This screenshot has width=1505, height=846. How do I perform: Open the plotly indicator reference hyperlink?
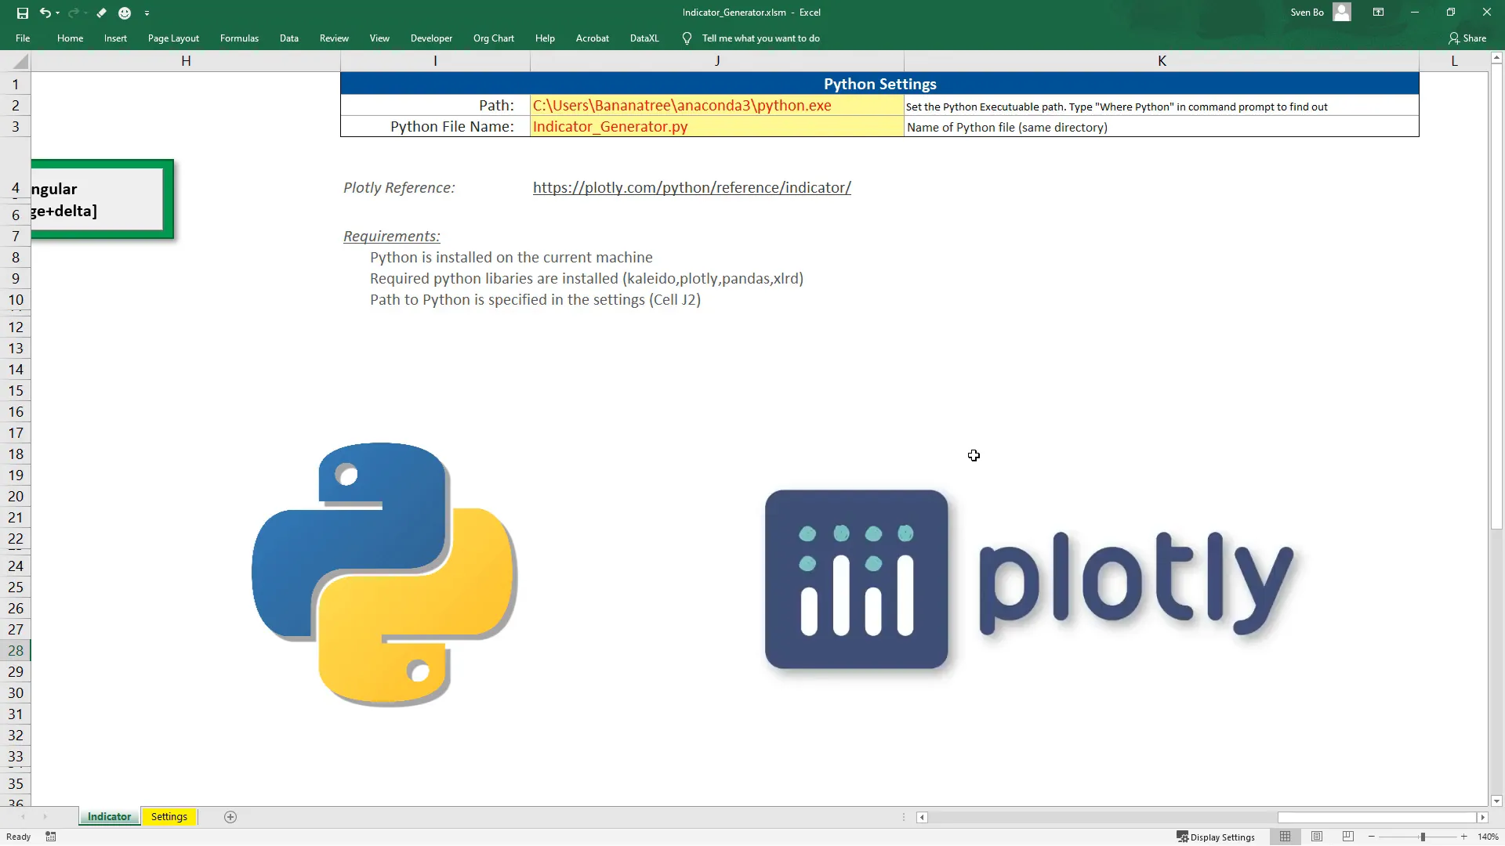[x=691, y=187]
